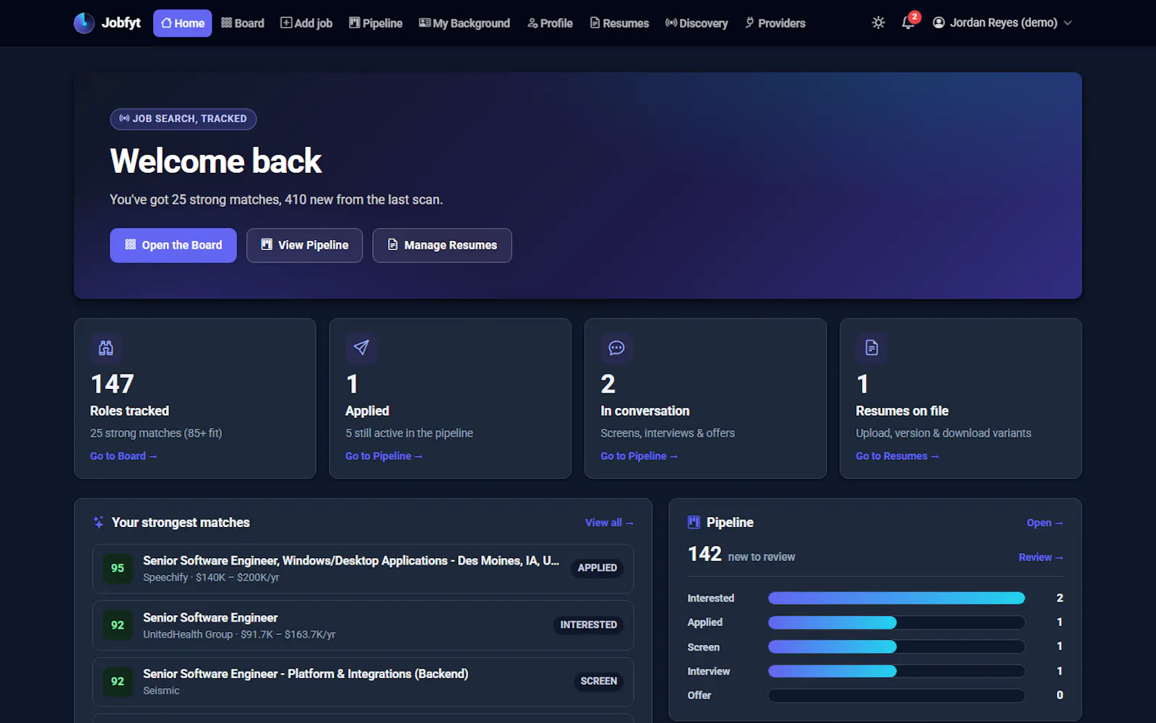Image resolution: width=1156 pixels, height=723 pixels.
Task: Click the Jobfyt logo icon
Action: pos(84,23)
